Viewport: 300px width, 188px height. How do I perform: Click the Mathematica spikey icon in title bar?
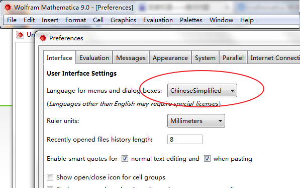point(8,7)
